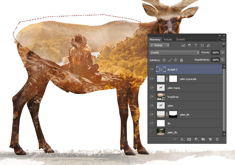Filter layers by adjustment layers icon
Image resolution: width=235 pixels, height=165 pixels.
(190, 45)
